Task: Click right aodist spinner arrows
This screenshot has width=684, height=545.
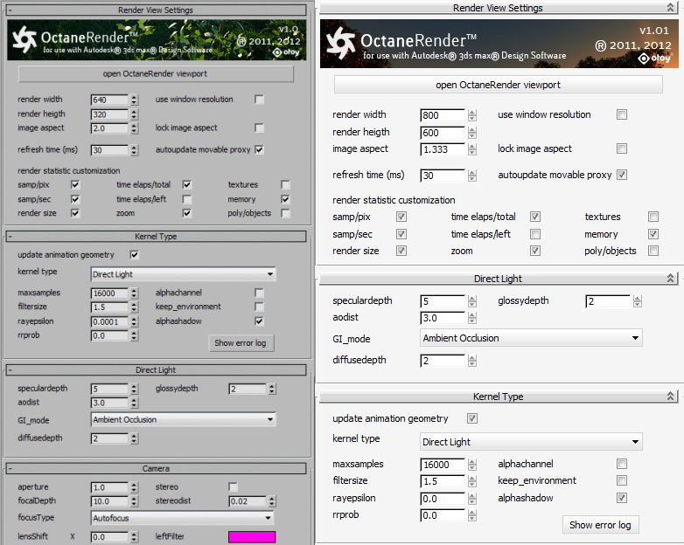Action: click(472, 318)
